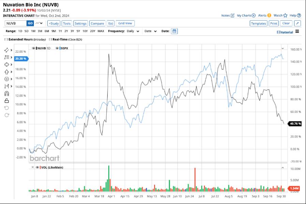Set range to 5Y
Image resolution: width=306 pixels, height=204 pixels.
[78, 31]
